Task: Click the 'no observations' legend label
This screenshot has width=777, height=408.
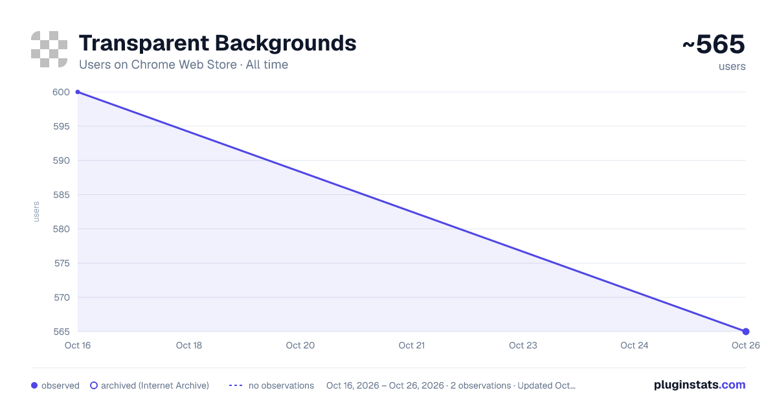Action: (281, 385)
